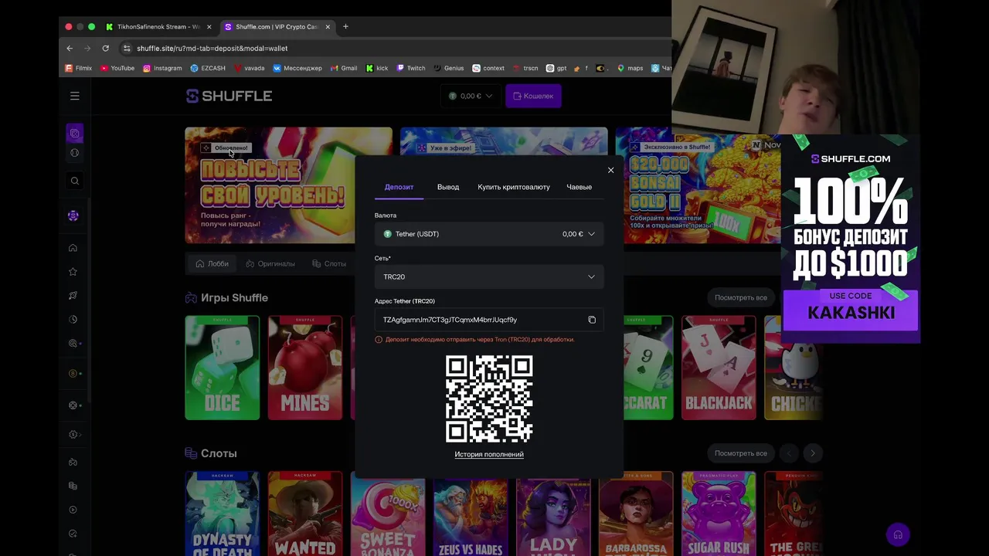Expand the TRC20 network dropdown
The height and width of the screenshot is (556, 989).
click(489, 276)
